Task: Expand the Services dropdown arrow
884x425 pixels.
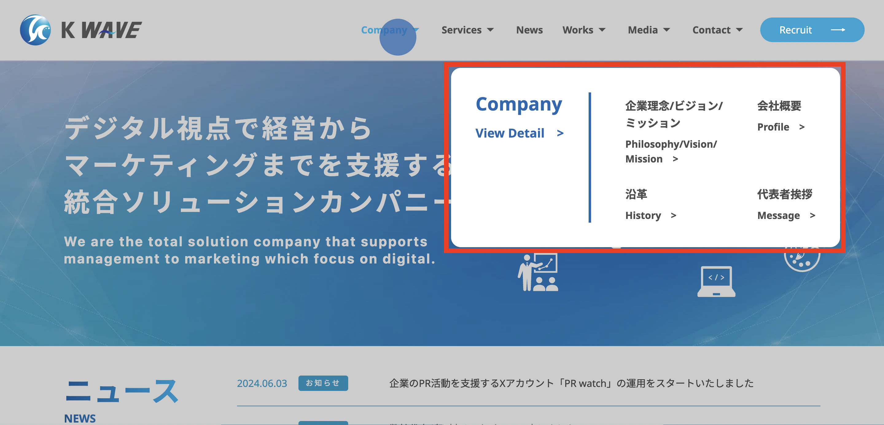Action: point(491,30)
